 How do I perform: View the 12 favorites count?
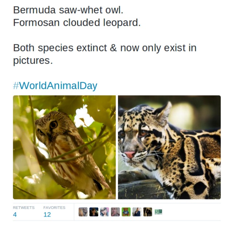click(47, 215)
